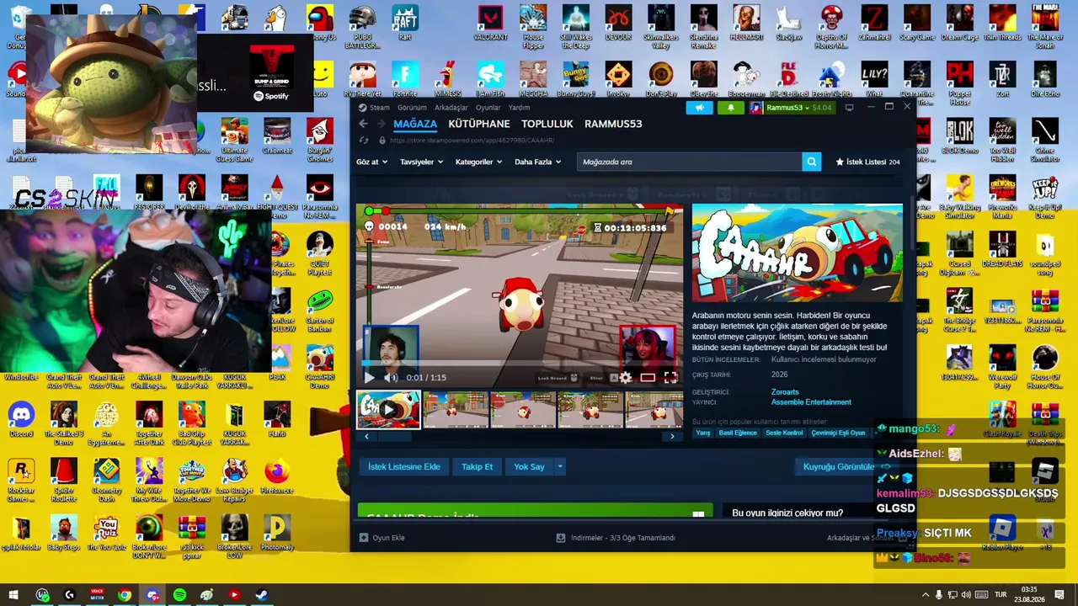The image size is (1078, 606).
Task: Open the Yok Say dropdown arrow
Action: [x=559, y=467]
